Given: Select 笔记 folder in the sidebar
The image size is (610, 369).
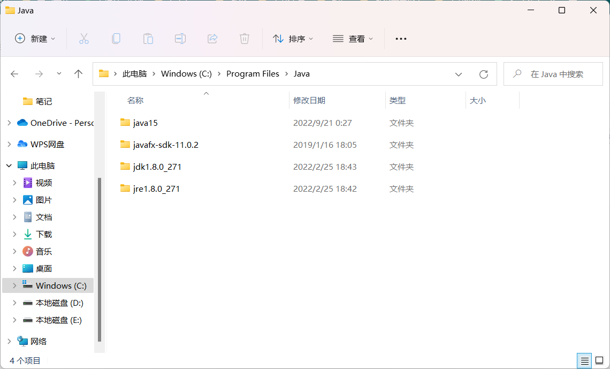Looking at the screenshot, I should pyautogui.click(x=43, y=102).
